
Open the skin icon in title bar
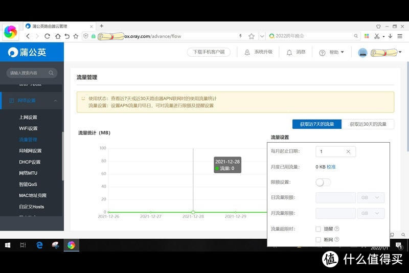point(378,27)
